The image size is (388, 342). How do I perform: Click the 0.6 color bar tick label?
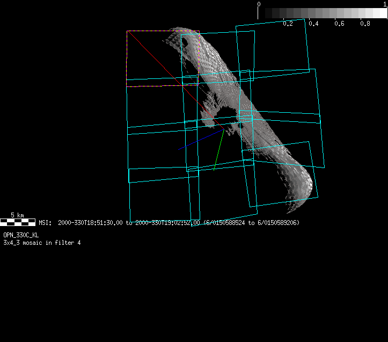(x=339, y=24)
